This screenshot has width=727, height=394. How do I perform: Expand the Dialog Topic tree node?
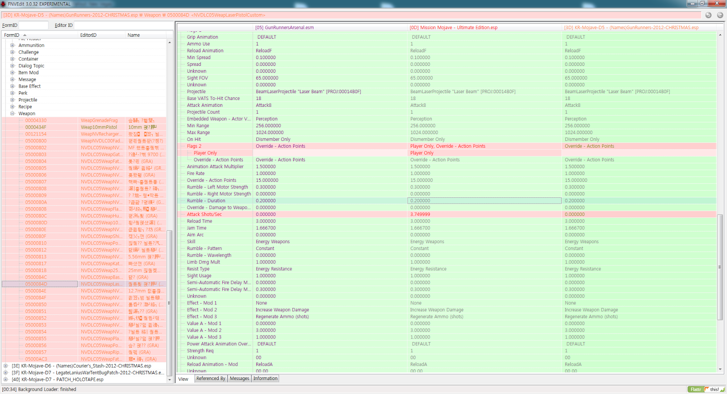[x=12, y=66]
